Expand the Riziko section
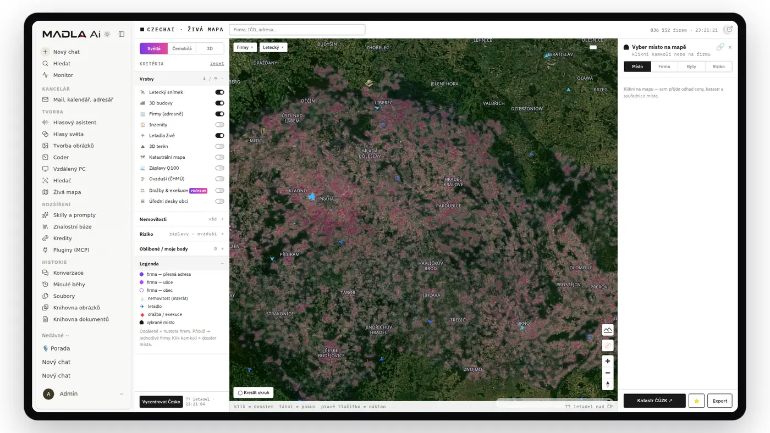This screenshot has width=770, height=433. click(x=182, y=234)
